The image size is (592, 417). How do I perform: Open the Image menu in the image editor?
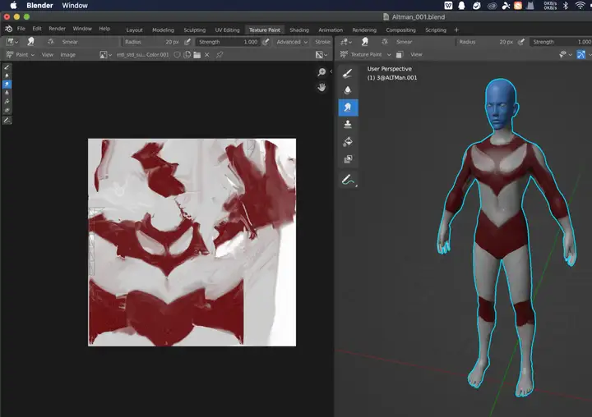67,55
